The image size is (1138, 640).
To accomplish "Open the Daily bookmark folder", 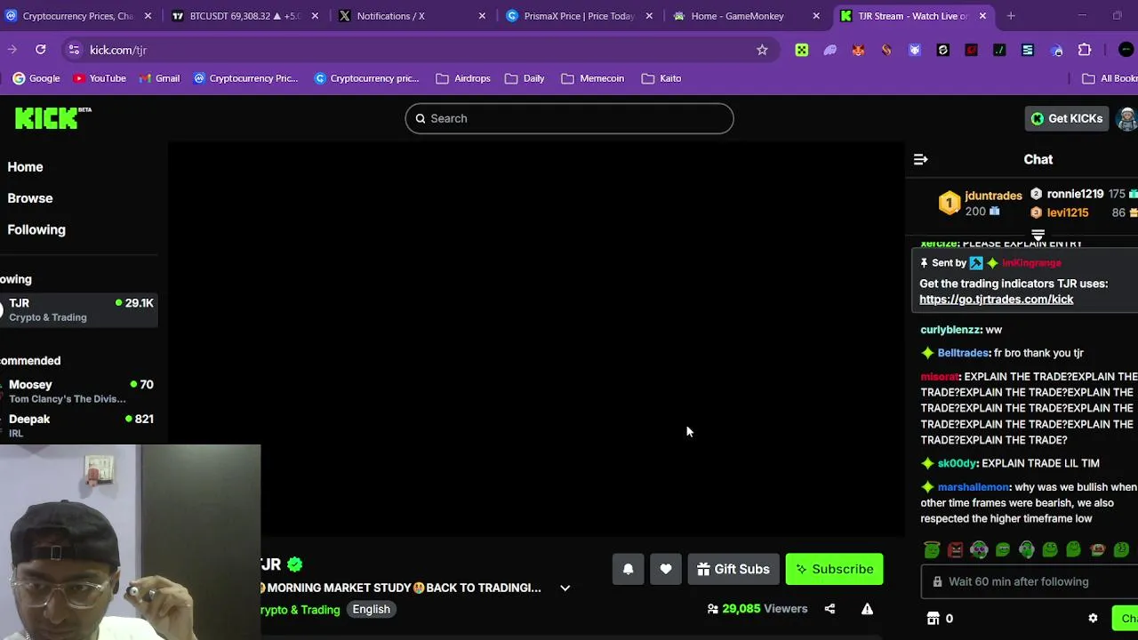I will point(525,78).
